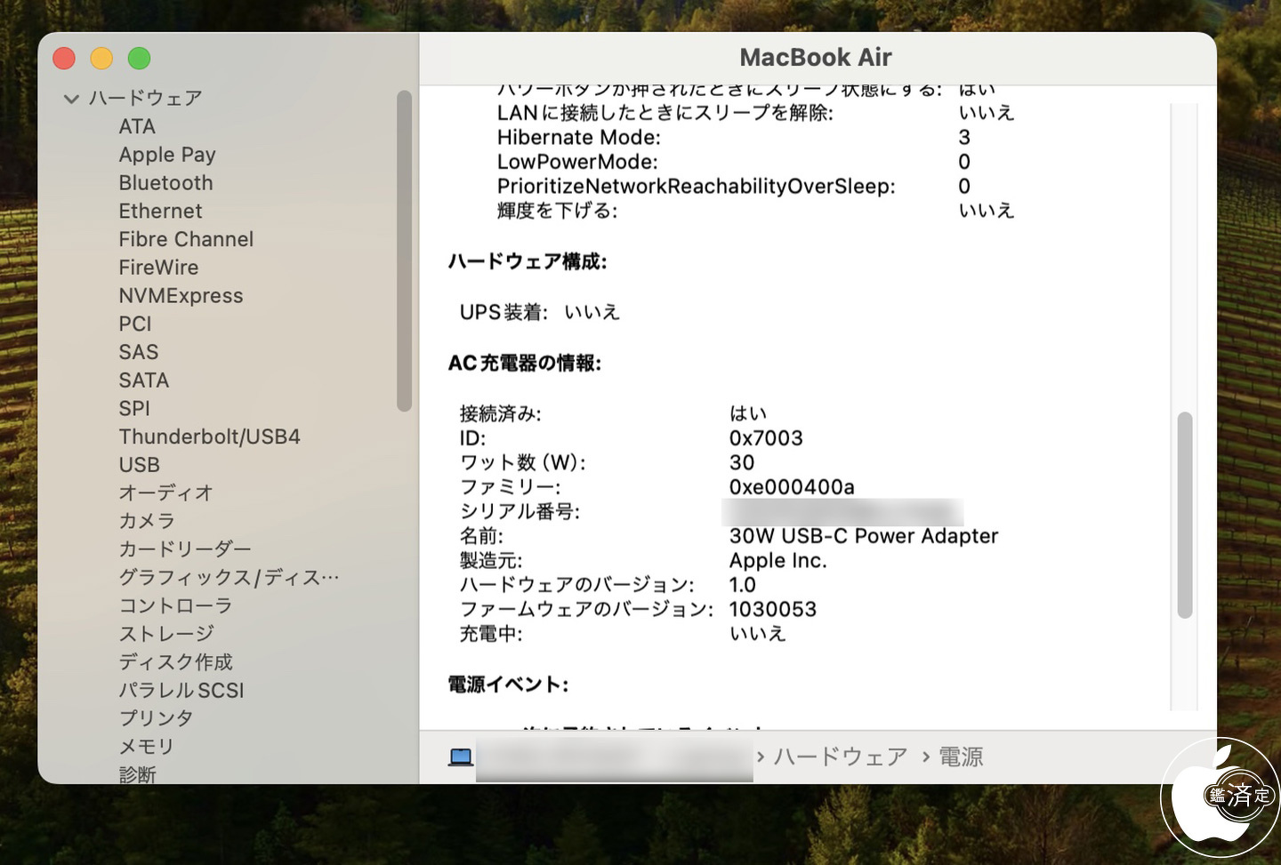The height and width of the screenshot is (865, 1281).
Task: Click the UPS装着: label
Action: pos(504,313)
